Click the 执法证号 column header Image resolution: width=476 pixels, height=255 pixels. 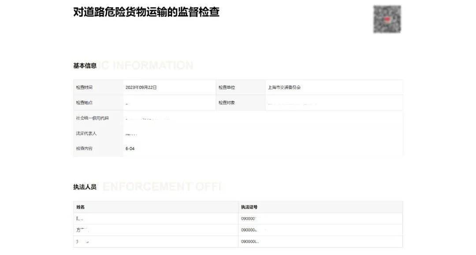point(249,207)
